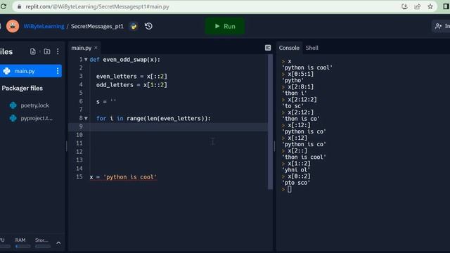The image size is (450, 253).
Task: Click the RAM usage bar
Action: tap(22, 246)
